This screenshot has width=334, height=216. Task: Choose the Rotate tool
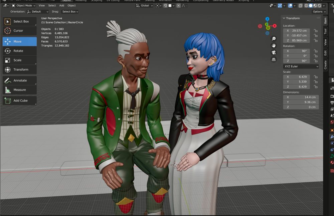[x=20, y=51]
